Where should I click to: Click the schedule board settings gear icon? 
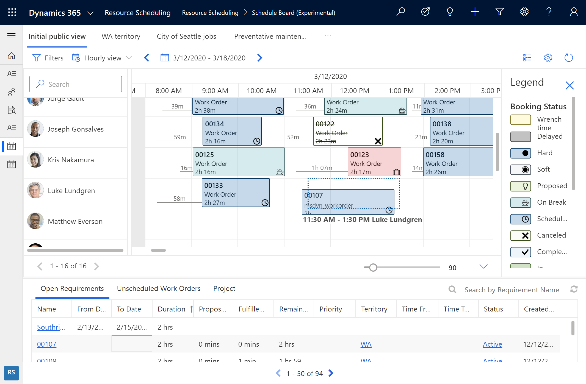(548, 57)
